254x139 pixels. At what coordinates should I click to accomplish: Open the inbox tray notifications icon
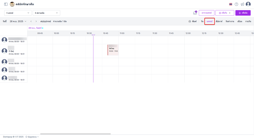pos(195,13)
